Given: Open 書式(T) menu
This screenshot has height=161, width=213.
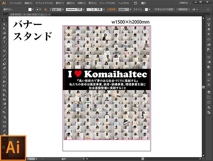Looking at the screenshot, I should [x=60, y=3].
